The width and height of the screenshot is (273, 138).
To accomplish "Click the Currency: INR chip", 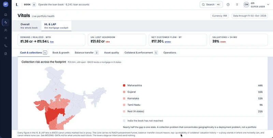I will pos(219,16).
